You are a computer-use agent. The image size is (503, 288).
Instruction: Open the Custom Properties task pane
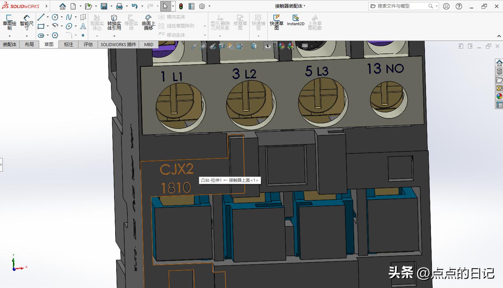click(x=499, y=105)
